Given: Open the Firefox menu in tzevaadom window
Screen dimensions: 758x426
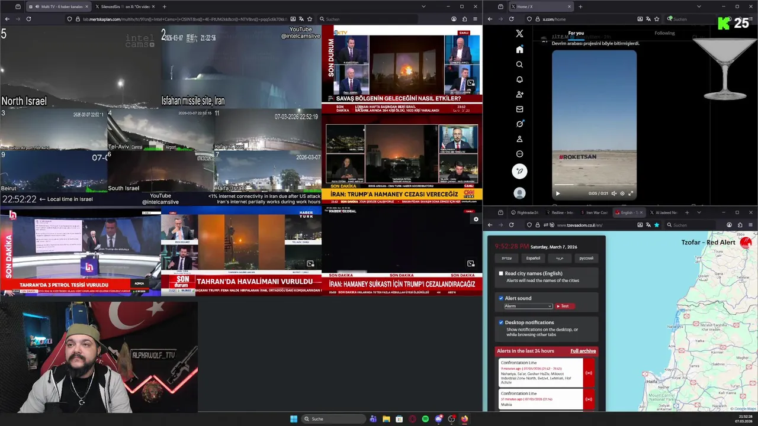Looking at the screenshot, I should [x=750, y=225].
